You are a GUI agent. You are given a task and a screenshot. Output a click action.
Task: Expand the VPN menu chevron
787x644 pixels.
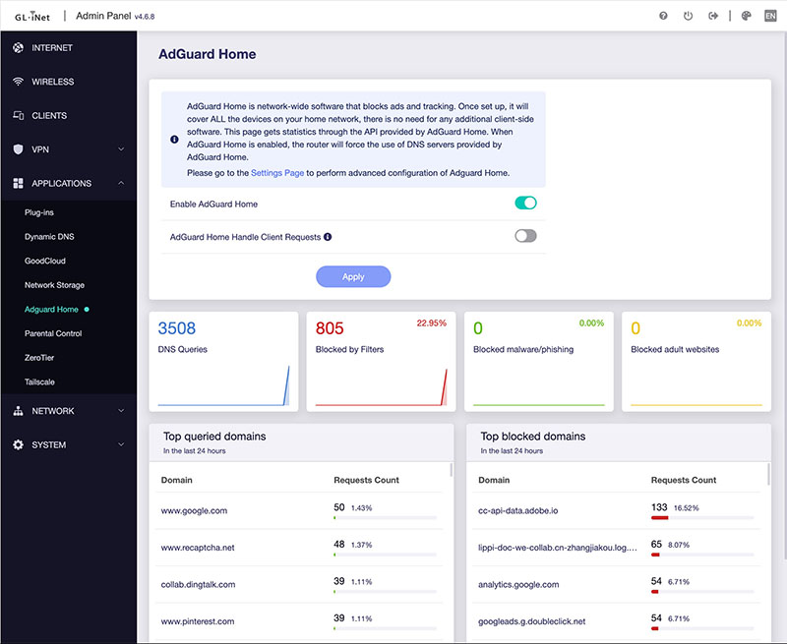(121, 149)
